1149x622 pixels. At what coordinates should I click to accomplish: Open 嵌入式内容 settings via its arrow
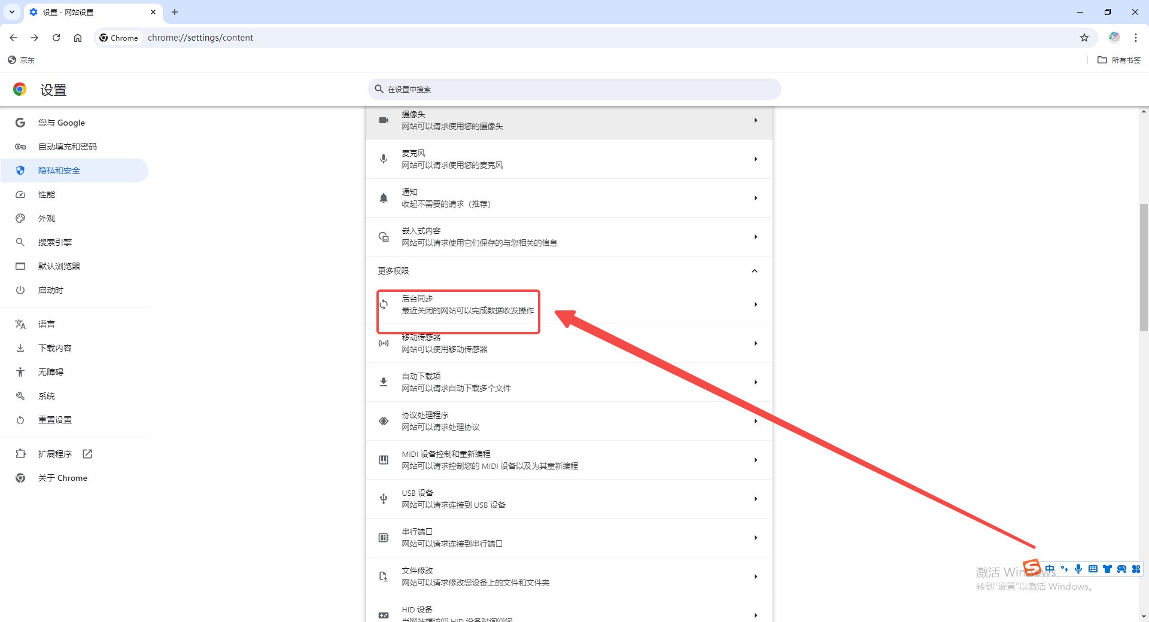756,237
